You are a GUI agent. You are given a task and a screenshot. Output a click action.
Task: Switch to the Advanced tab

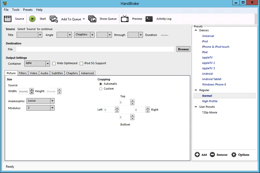[87, 73]
